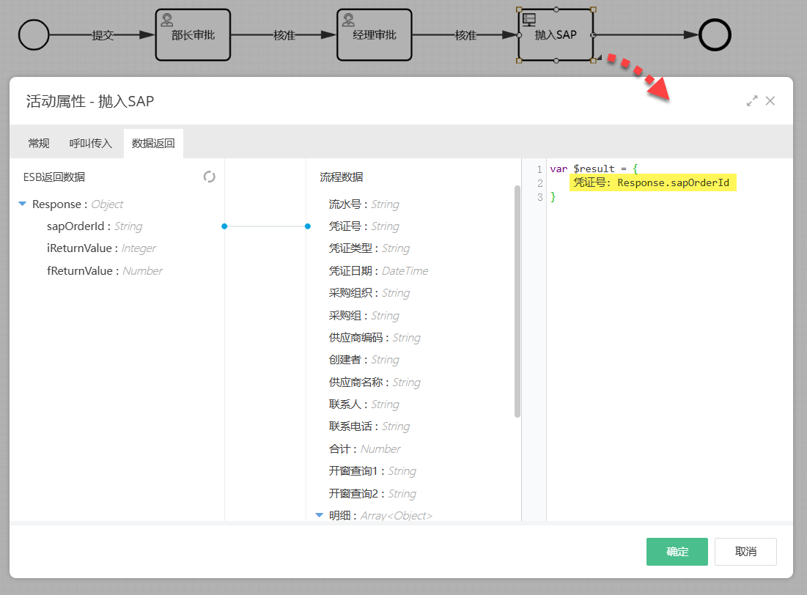Click the 确定 button
This screenshot has height=595, width=807.
tap(677, 552)
